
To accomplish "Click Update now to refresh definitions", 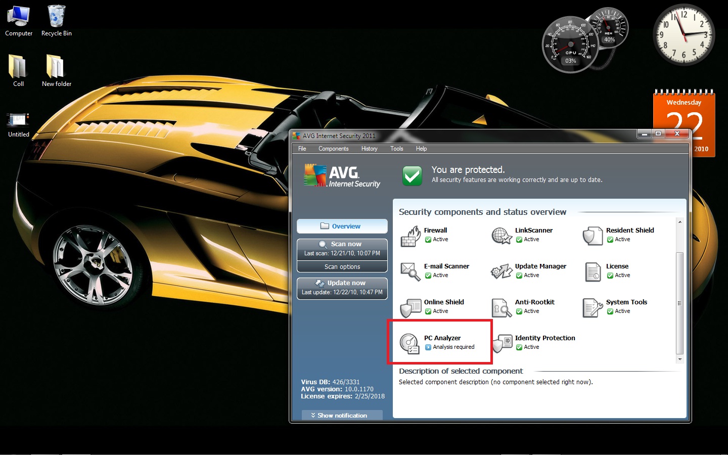I will [342, 283].
